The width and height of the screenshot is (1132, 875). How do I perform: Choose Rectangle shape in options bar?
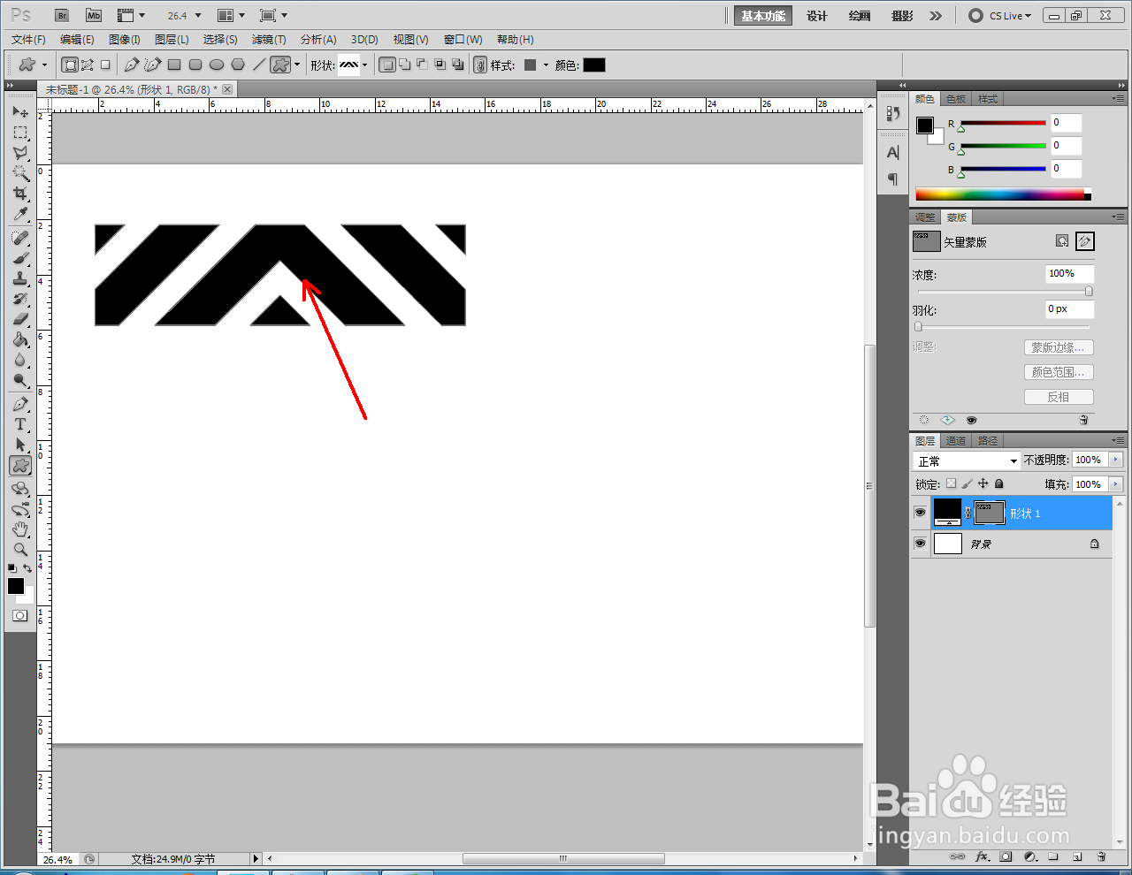tap(174, 65)
